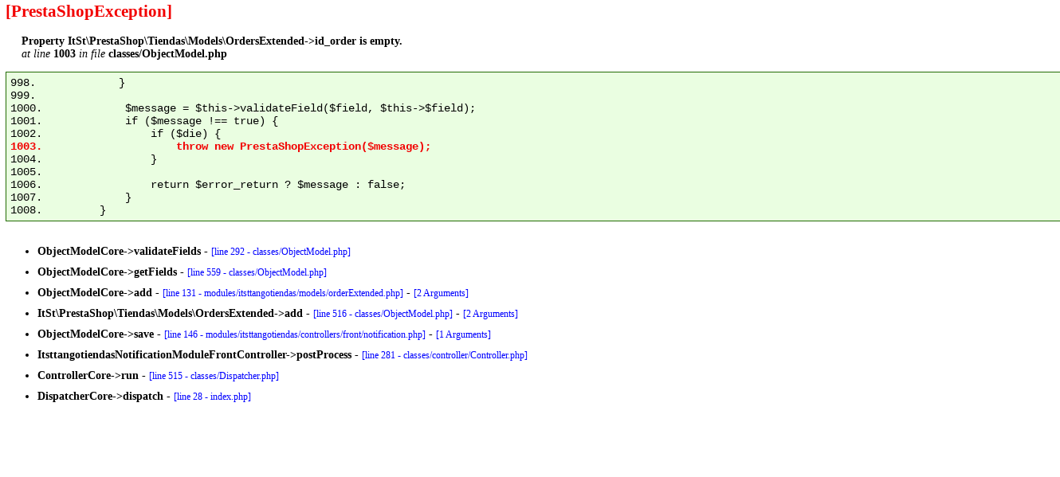Click the return $error_return code line
The image size is (1060, 477).
coord(278,185)
